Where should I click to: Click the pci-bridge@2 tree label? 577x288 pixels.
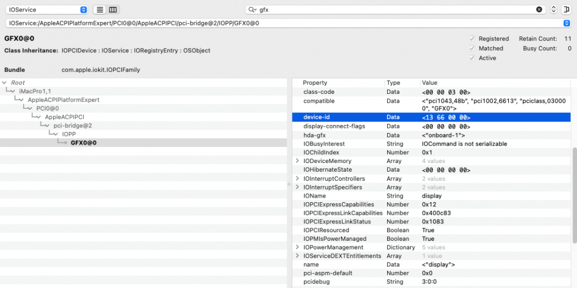pyautogui.click(x=73, y=126)
